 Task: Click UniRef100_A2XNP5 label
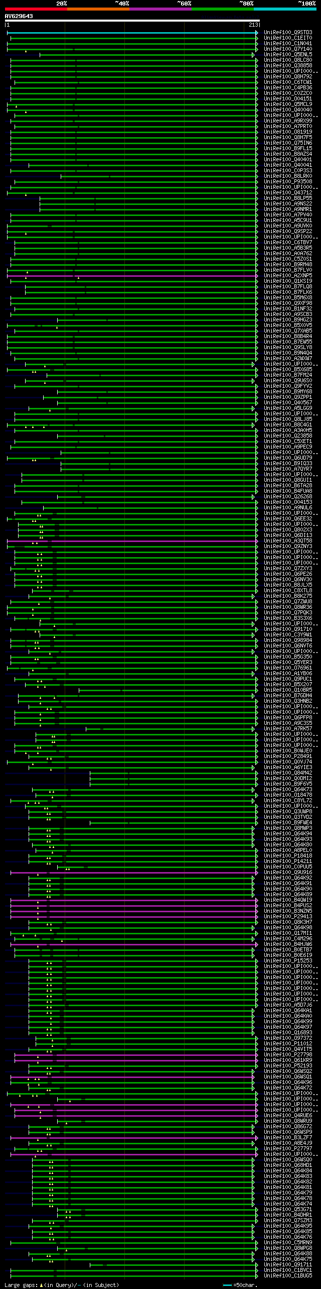point(288,276)
